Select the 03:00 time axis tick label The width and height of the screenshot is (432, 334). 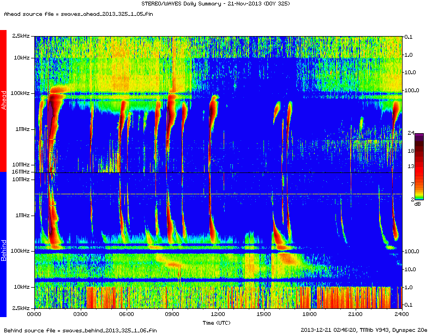pos(80,314)
